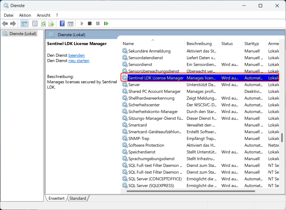Click the Restart service toolbar icon
This screenshot has width=286, height=210.
106,24
